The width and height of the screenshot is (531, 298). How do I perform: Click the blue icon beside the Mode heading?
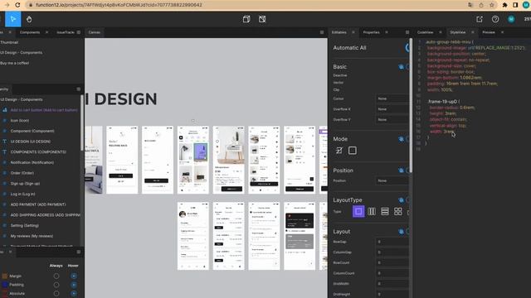pos(401,139)
